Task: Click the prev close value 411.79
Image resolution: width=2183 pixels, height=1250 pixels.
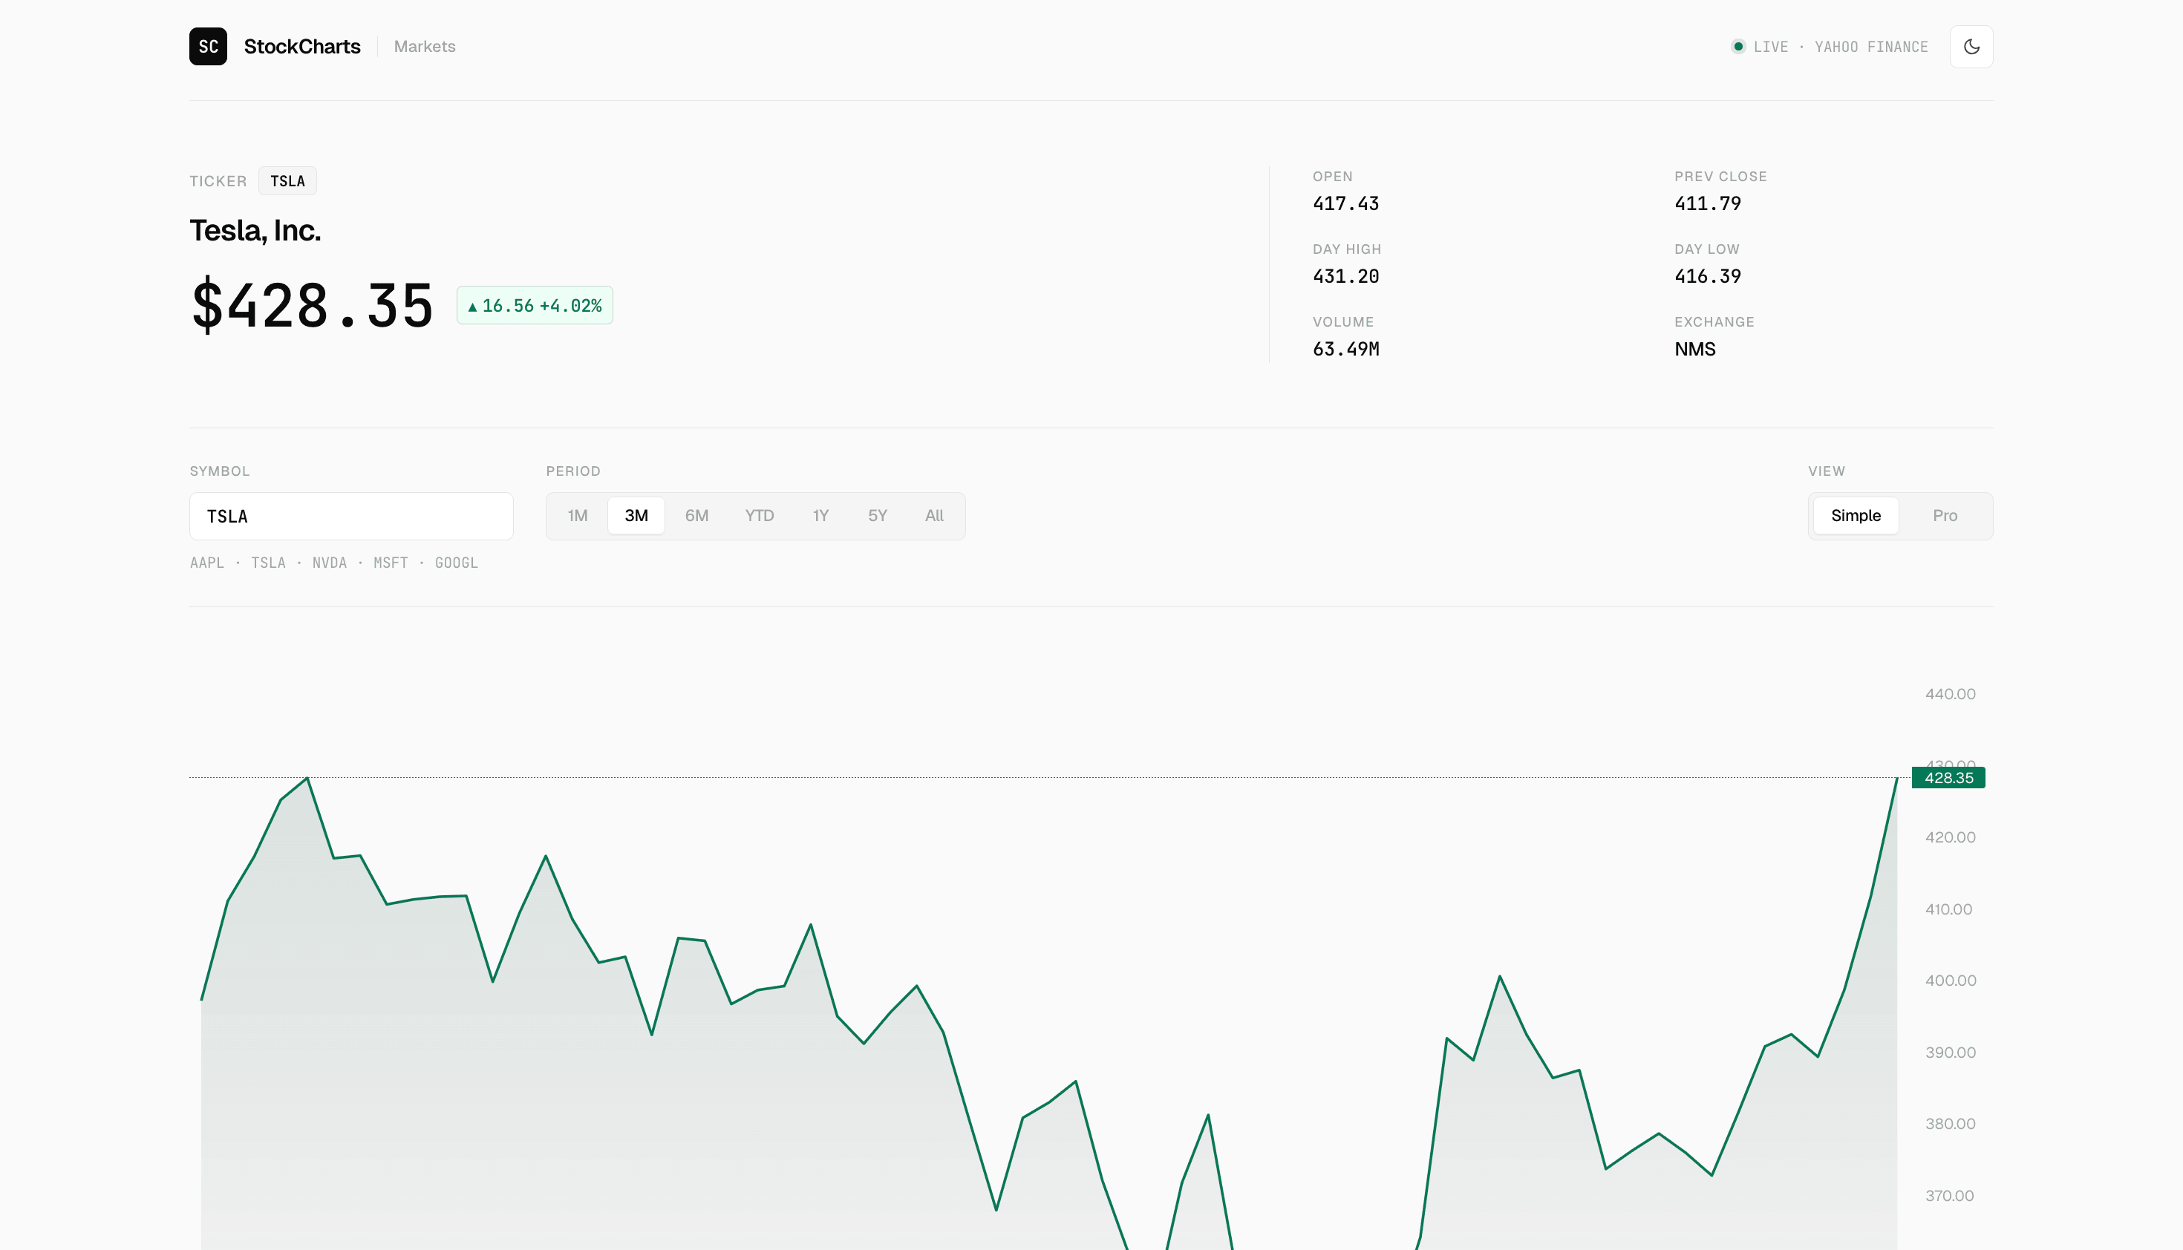Action: (1707, 203)
